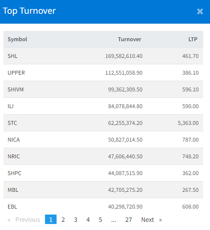Click the pagination ellipsis

(x=114, y=220)
